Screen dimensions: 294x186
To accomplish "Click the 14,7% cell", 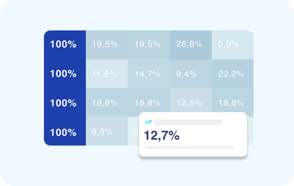I will [x=147, y=74].
